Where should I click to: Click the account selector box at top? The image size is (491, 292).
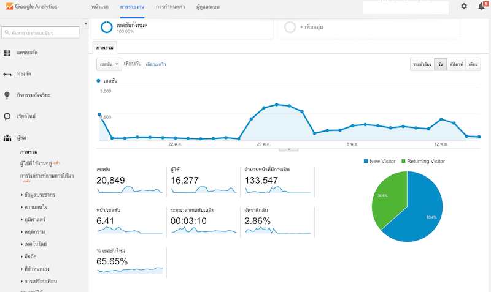click(406, 7)
